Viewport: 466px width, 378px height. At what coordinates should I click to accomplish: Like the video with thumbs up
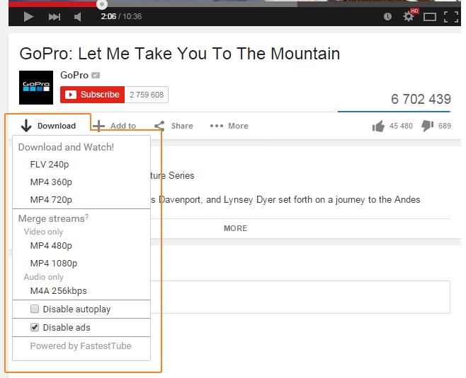[378, 126]
